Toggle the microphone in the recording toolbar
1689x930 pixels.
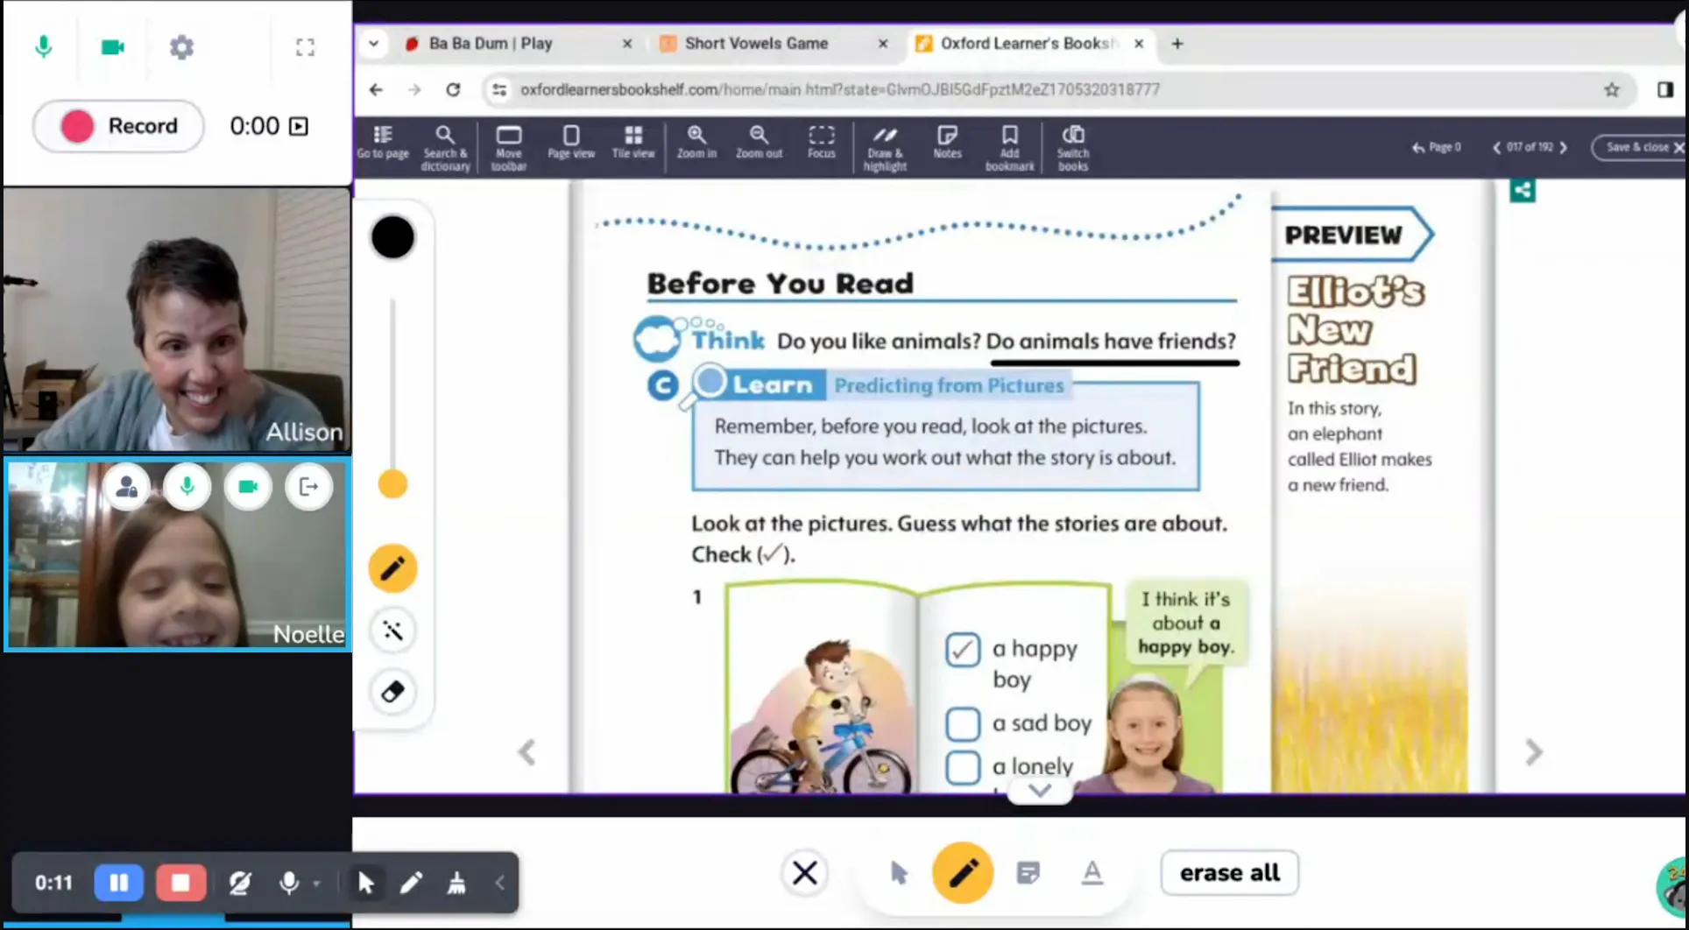pyautogui.click(x=288, y=883)
